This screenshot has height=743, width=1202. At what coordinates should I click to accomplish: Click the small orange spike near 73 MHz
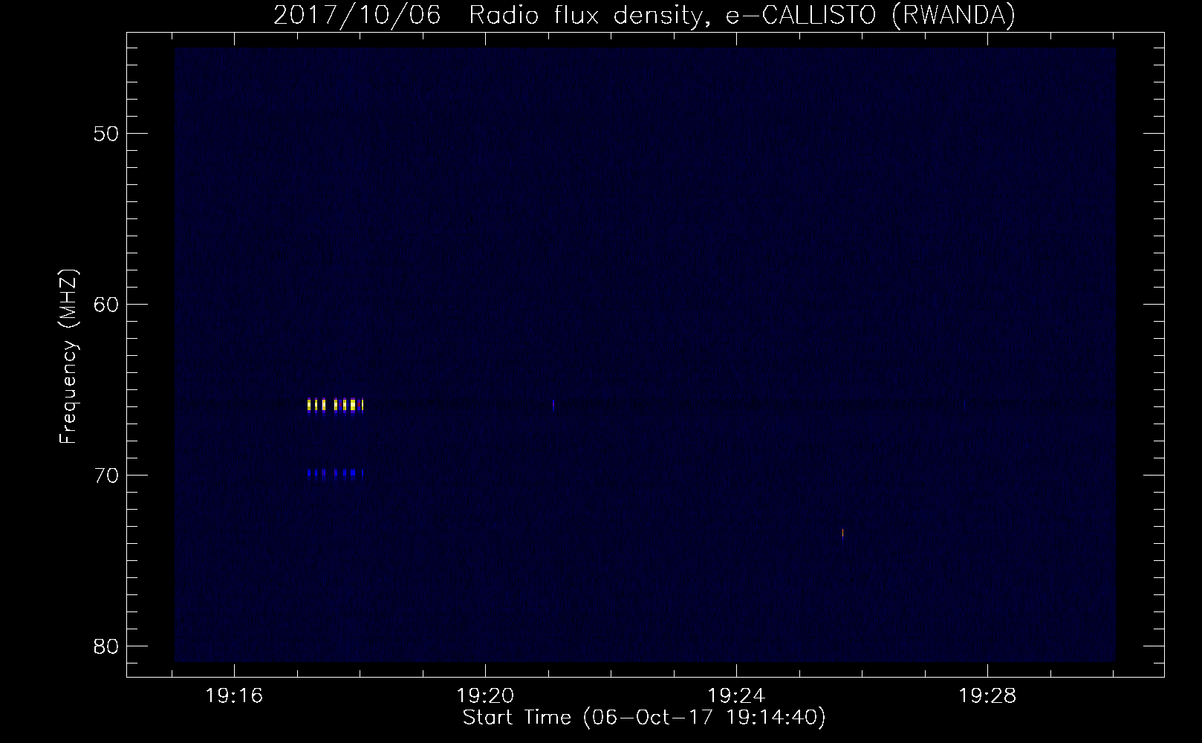point(842,533)
